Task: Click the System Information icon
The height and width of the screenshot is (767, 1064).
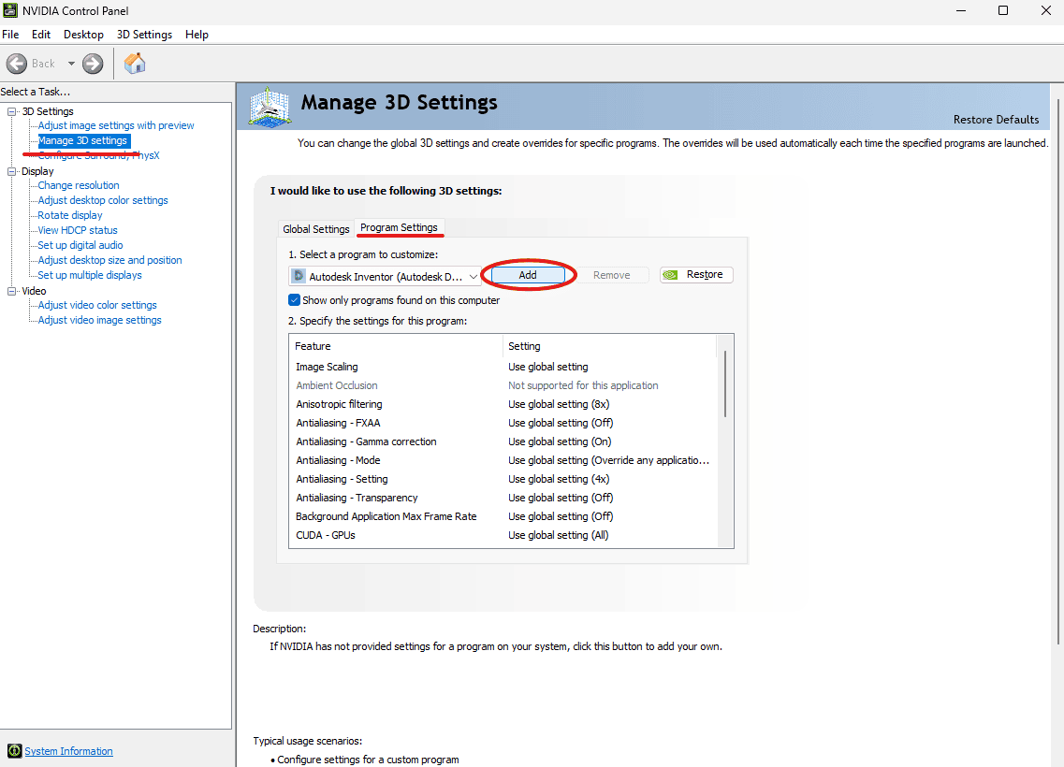Action: [x=14, y=751]
